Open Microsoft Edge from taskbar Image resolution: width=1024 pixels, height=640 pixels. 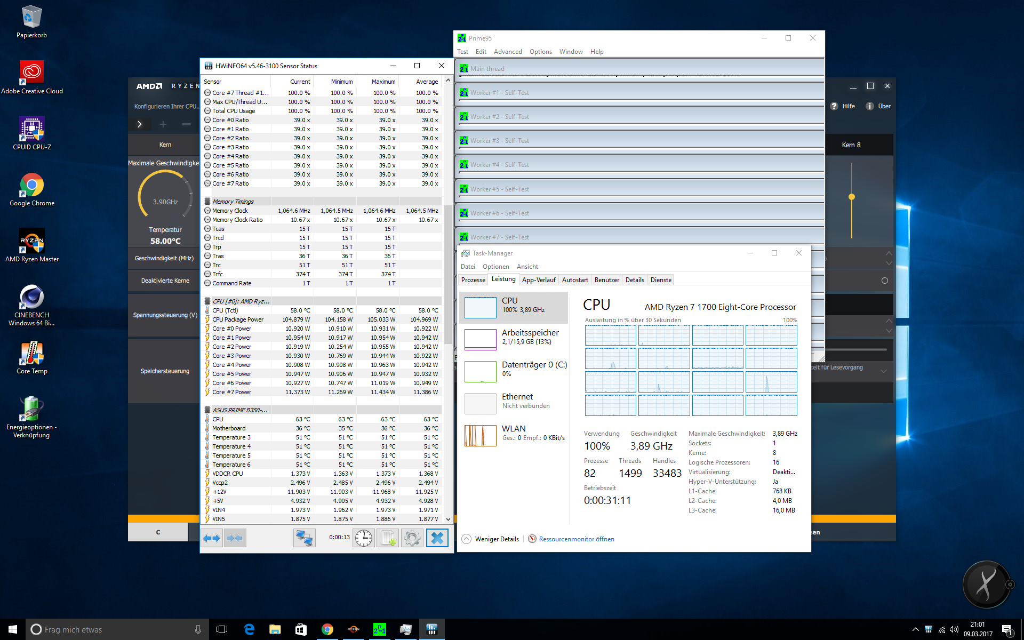(x=249, y=629)
